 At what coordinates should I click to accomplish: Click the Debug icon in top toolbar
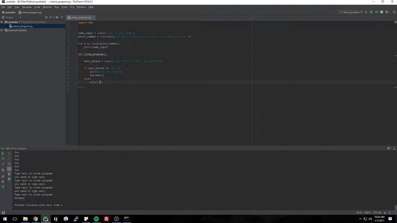pos(371,12)
